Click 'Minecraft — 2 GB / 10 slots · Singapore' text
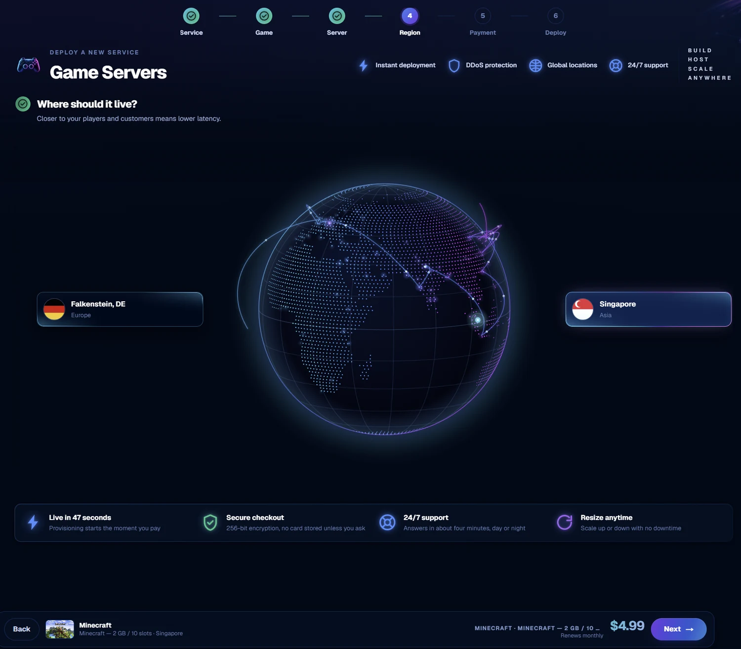 (131, 634)
